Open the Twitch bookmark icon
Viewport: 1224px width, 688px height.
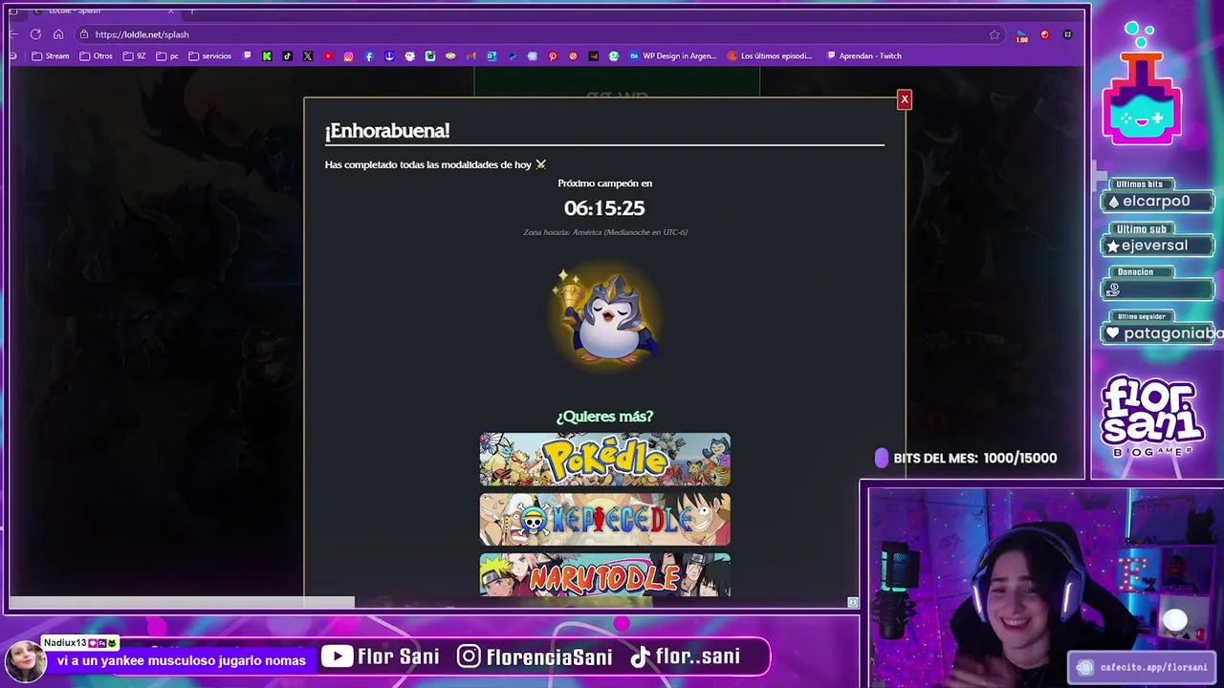tap(248, 56)
